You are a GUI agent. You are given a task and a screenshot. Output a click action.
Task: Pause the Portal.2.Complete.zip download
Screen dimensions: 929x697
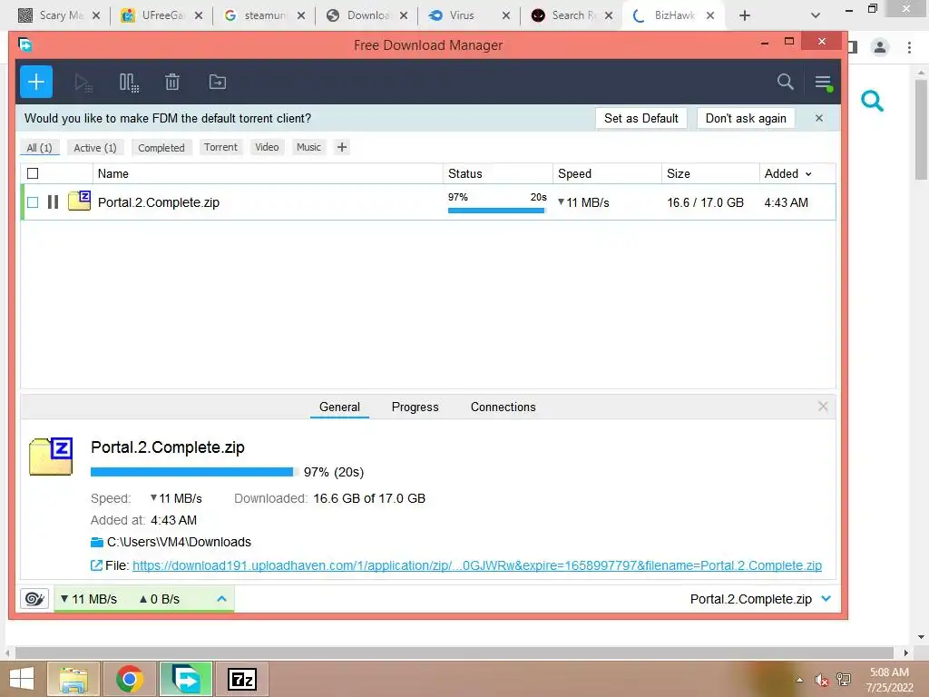coord(53,202)
